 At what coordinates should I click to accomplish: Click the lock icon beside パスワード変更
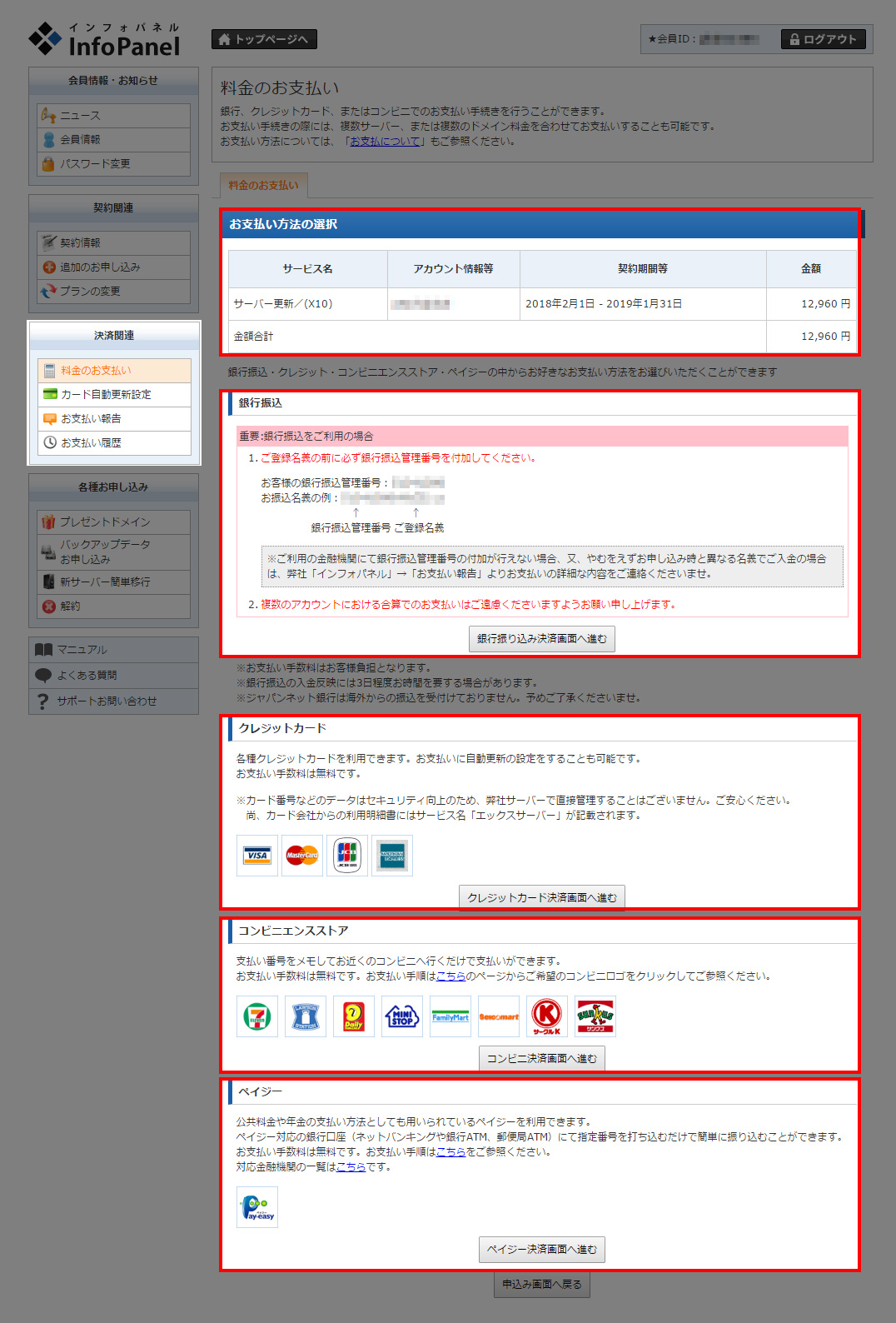tap(48, 163)
